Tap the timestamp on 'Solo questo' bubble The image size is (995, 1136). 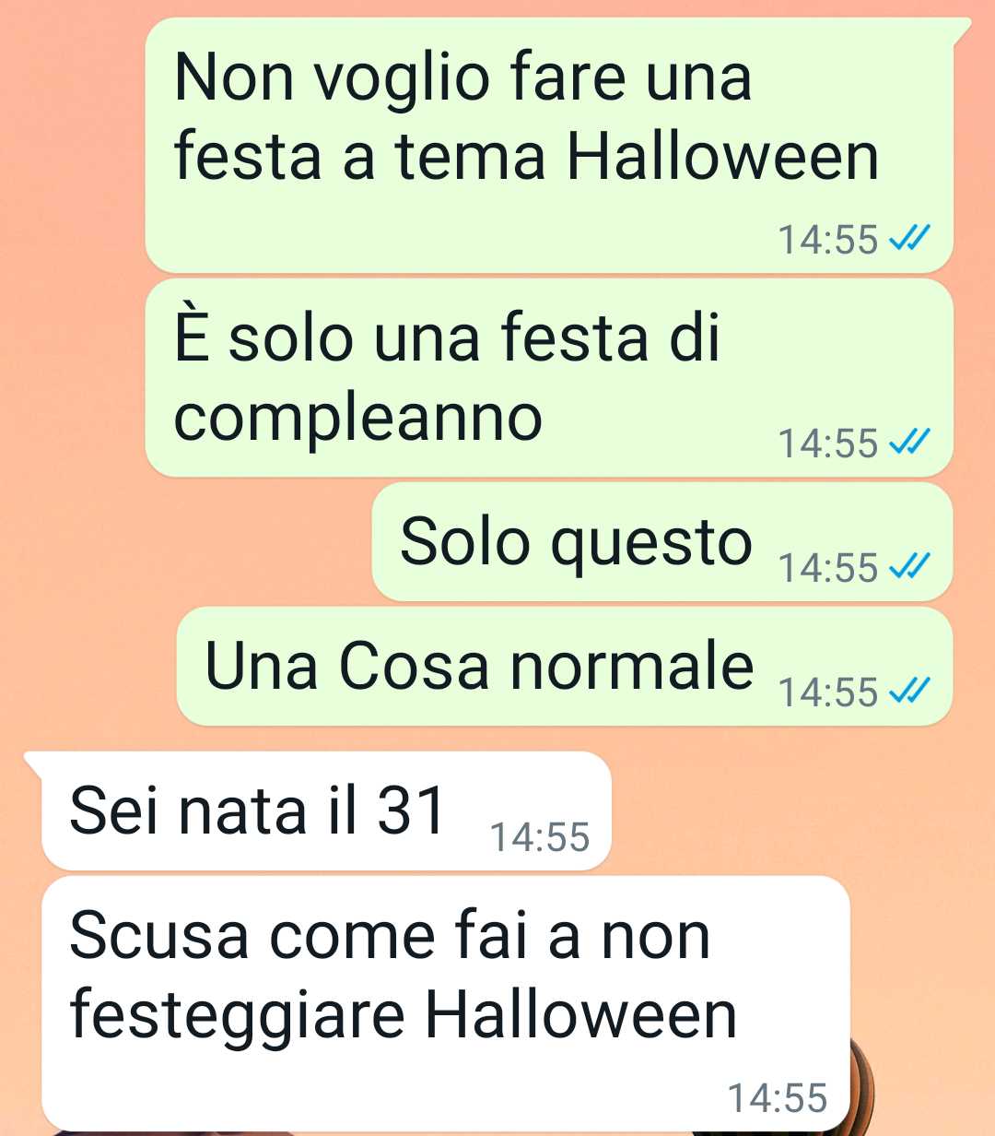pyautogui.click(x=828, y=568)
